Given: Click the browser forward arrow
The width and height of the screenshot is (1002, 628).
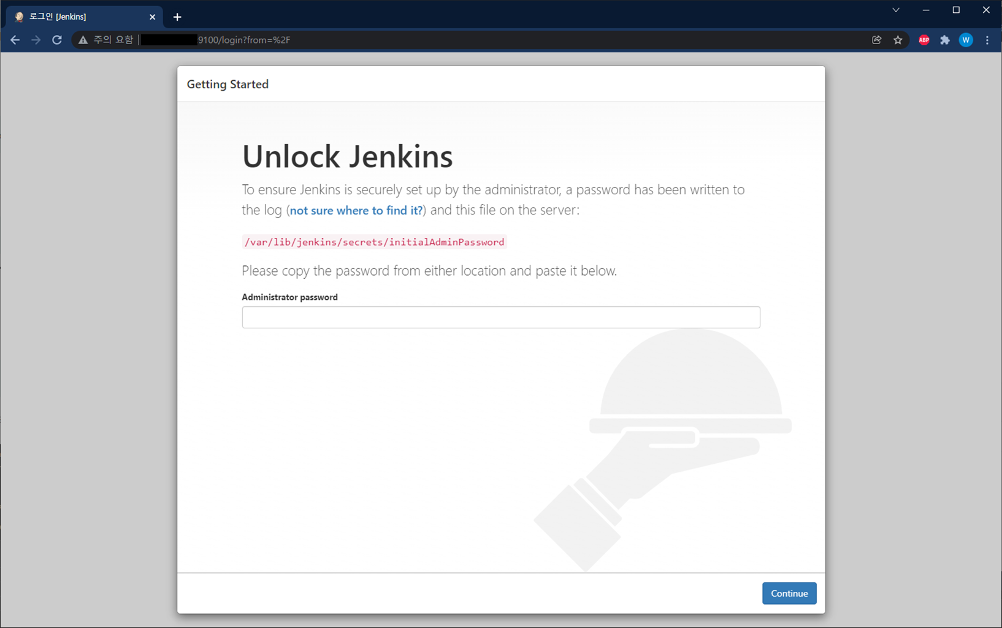Looking at the screenshot, I should [x=36, y=40].
